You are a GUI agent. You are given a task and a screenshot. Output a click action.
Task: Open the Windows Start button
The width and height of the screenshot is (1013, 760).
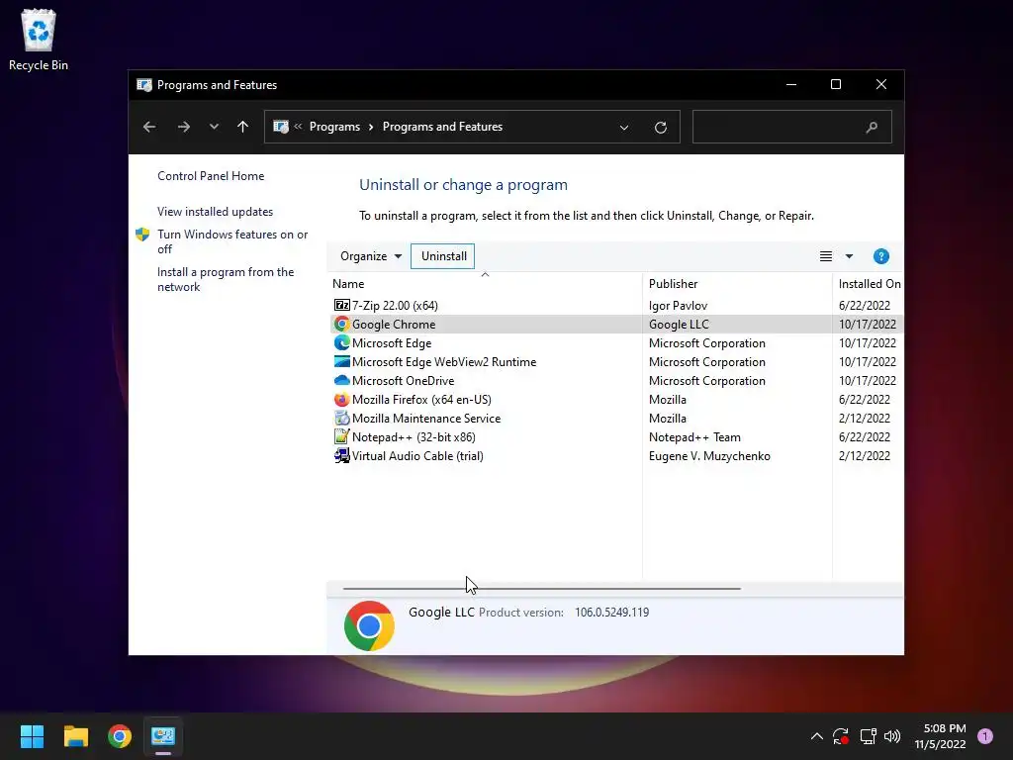[32, 736]
